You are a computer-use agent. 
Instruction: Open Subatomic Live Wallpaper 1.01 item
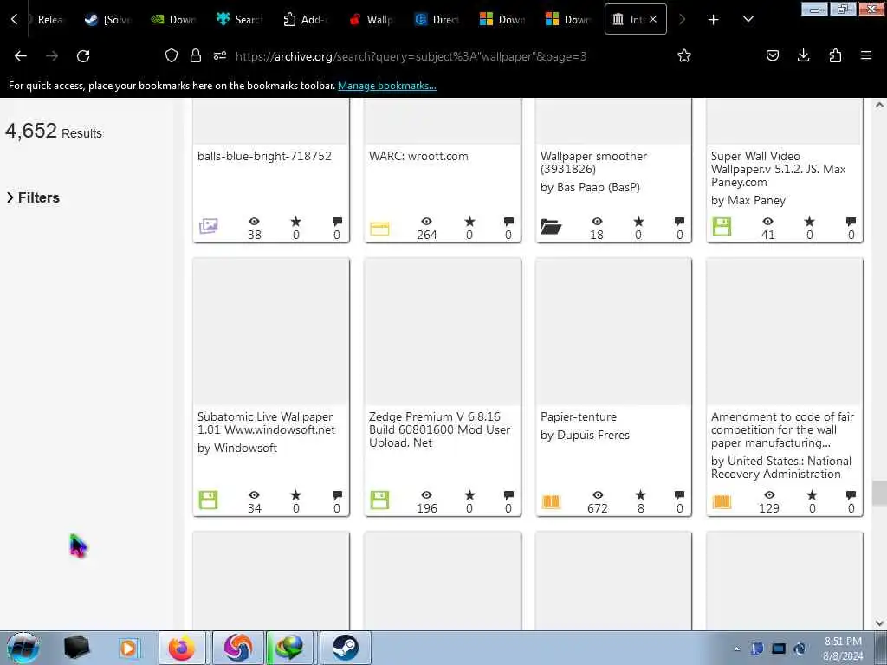pyautogui.click(x=266, y=423)
